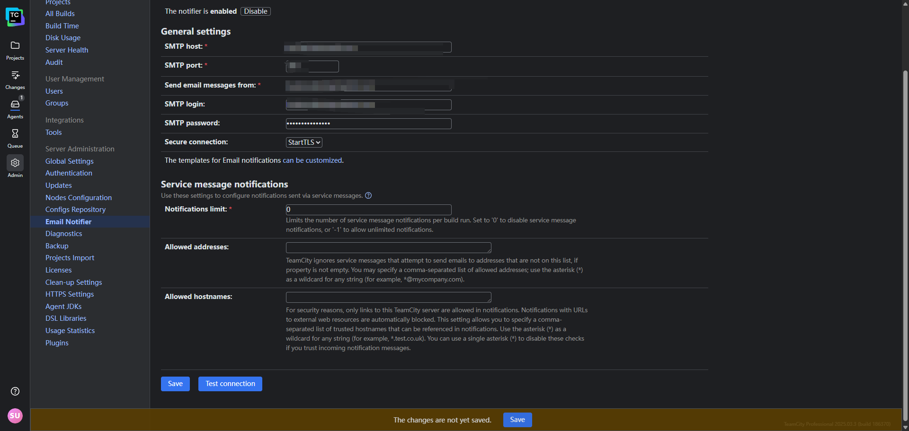Open Updates page
The width and height of the screenshot is (909, 431).
click(59, 185)
